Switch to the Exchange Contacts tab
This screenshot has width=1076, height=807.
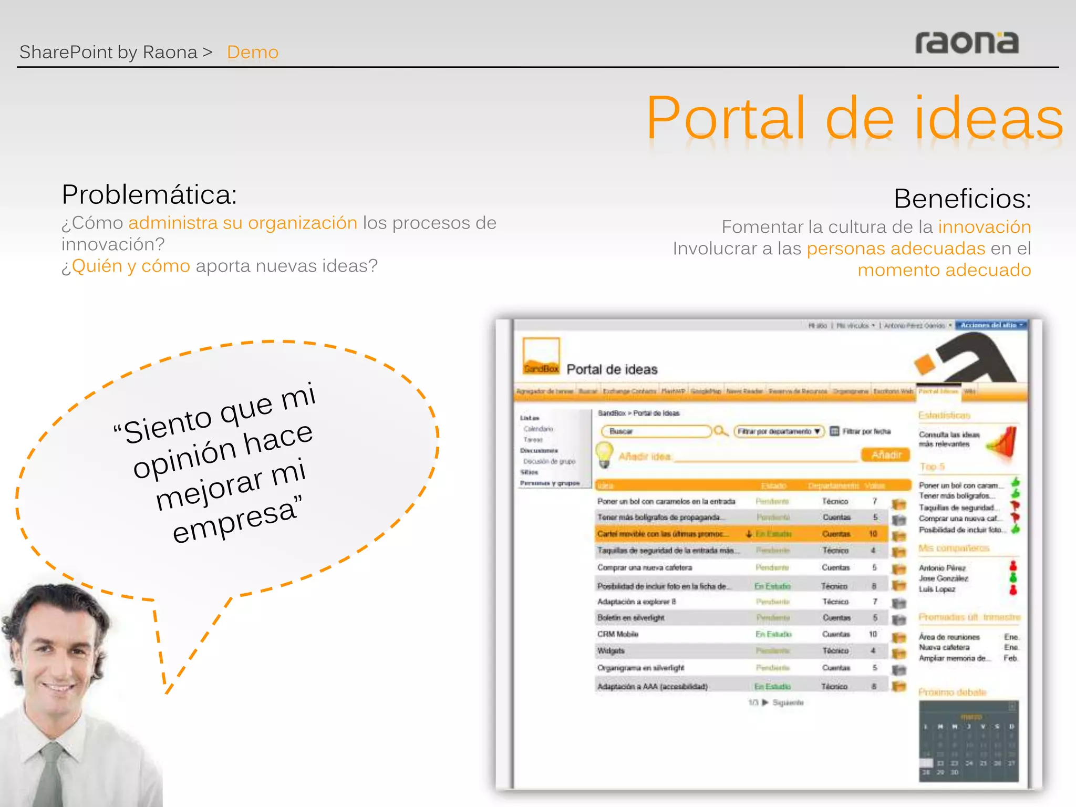click(629, 391)
